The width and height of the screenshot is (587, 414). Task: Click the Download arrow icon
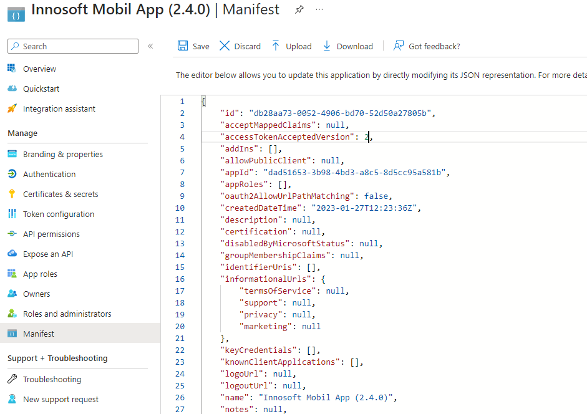(326, 46)
